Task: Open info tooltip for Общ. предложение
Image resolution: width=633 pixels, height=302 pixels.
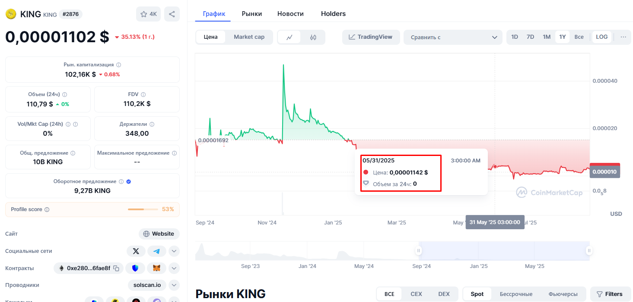Action: (73, 153)
